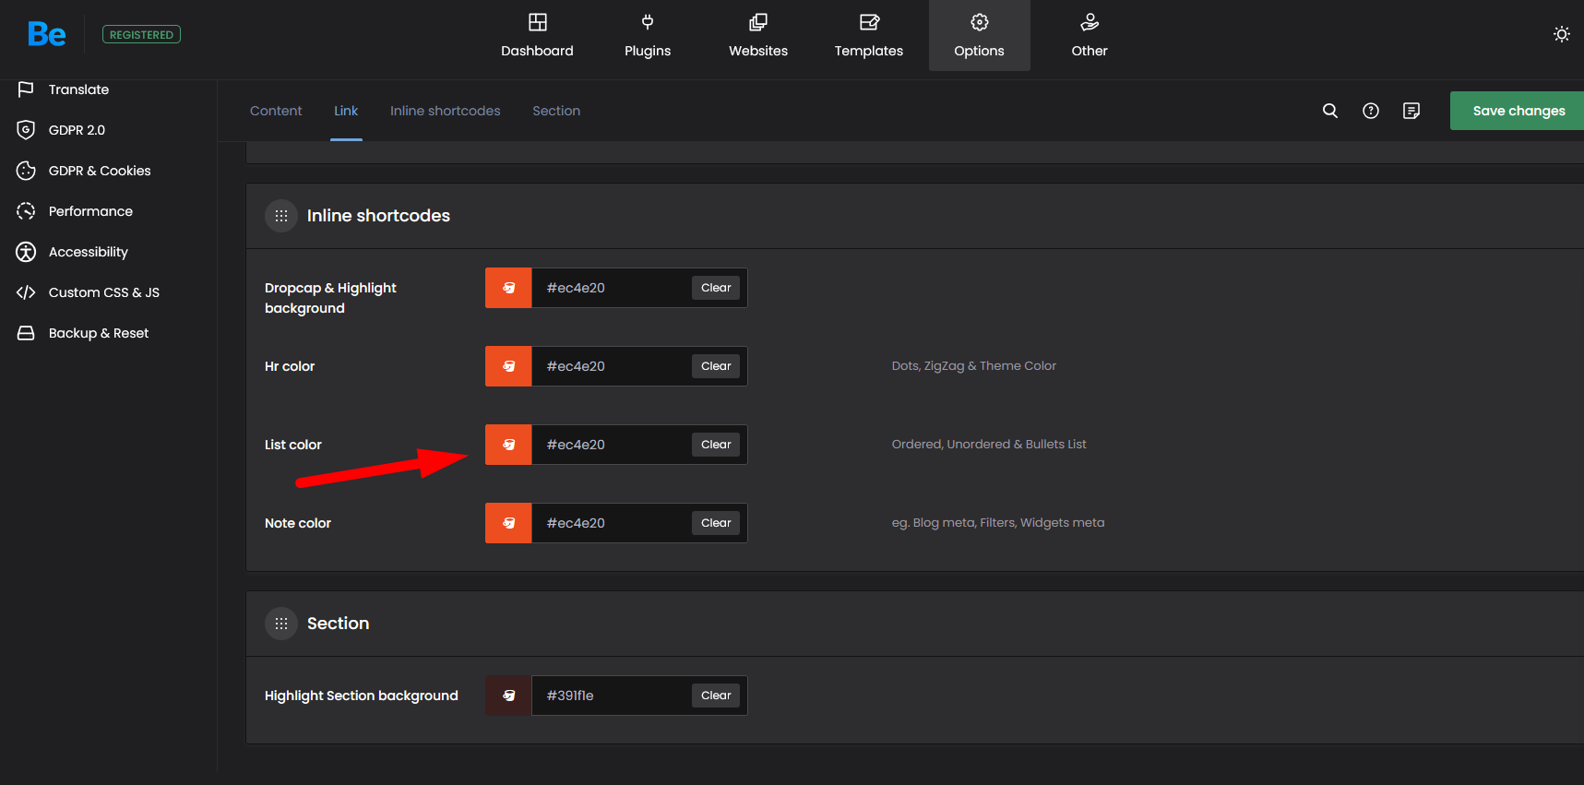
Task: Switch to Inline shortcodes tab
Action: tap(445, 111)
